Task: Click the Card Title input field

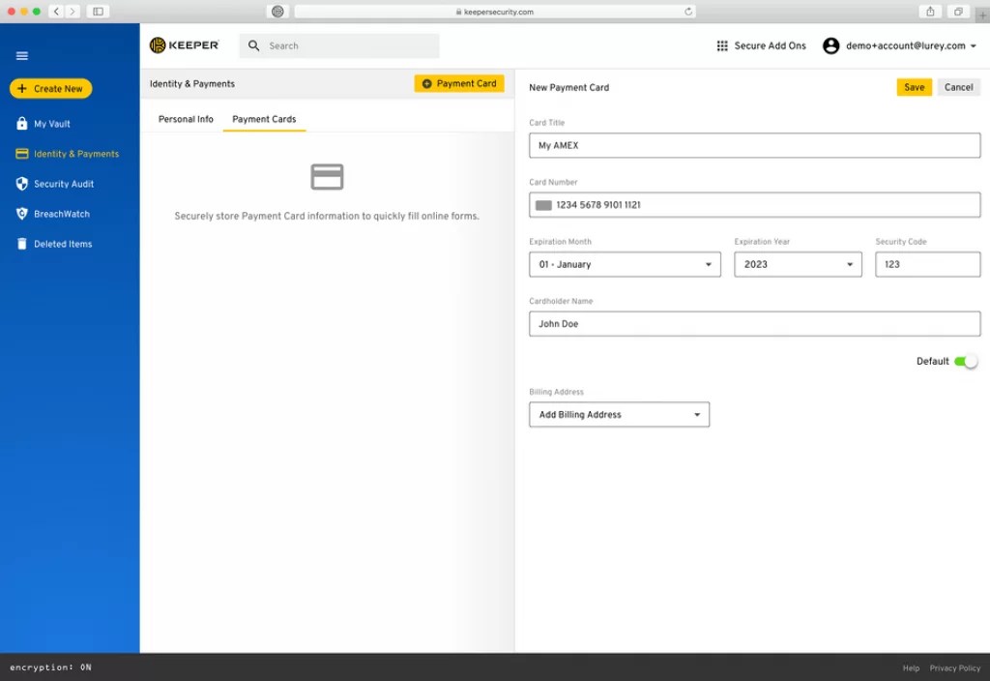Action: [x=754, y=145]
